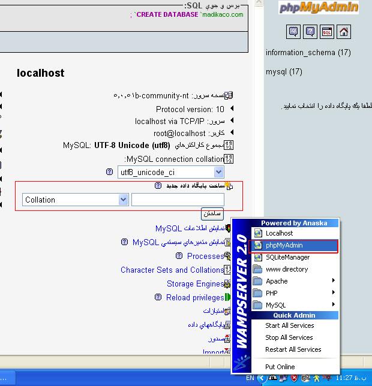Click the yellow running figure tray icon

point(316,378)
